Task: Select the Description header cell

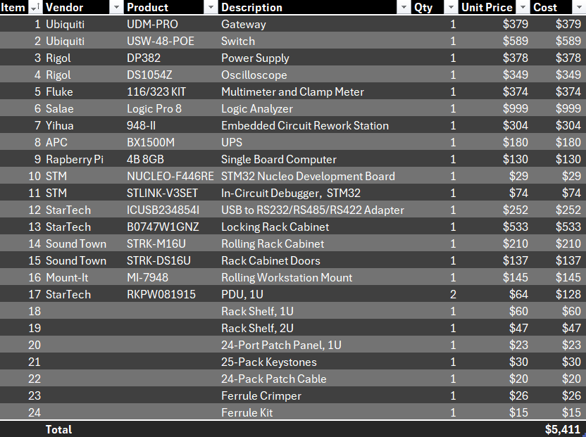Action: (315, 7)
